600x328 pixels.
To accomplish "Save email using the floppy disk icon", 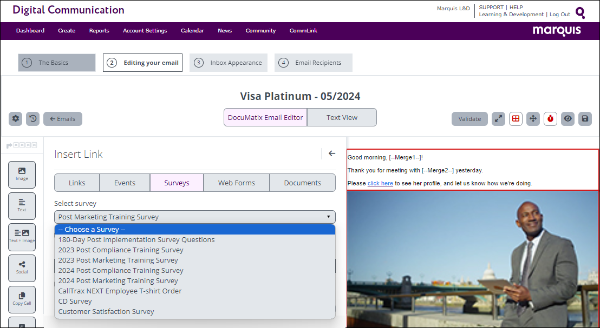I will pos(584,119).
